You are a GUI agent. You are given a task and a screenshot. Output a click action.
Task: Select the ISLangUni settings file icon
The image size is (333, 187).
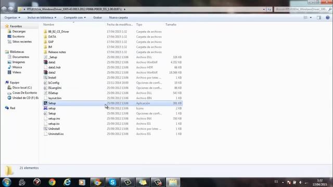(45, 88)
